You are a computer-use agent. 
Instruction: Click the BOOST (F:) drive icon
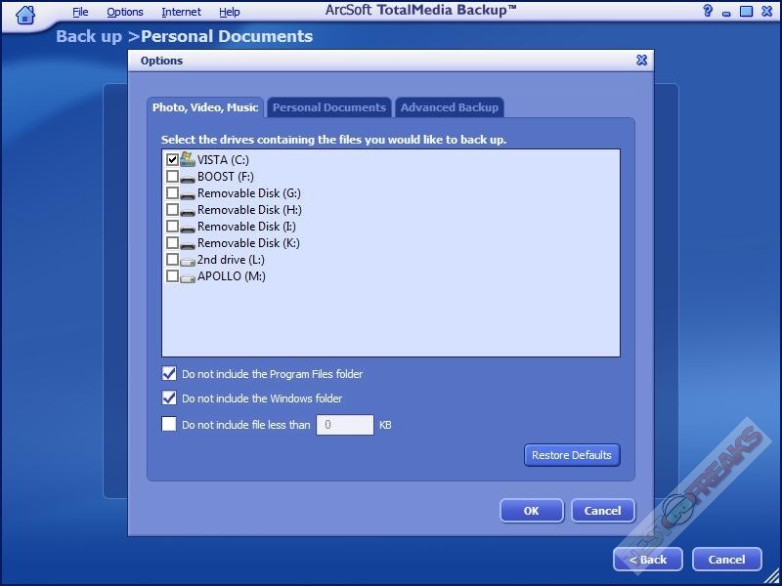[x=188, y=177]
